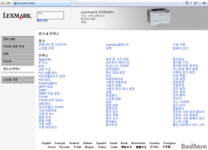
Task: Switch language to English
Action: click(x=47, y=143)
